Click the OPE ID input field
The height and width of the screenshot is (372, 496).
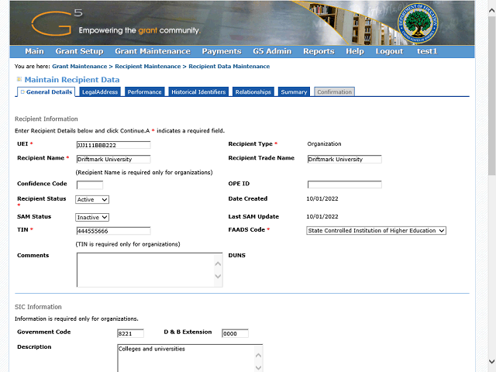tap(344, 184)
